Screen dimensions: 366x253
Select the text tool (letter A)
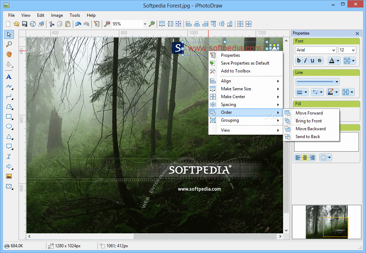click(9, 77)
